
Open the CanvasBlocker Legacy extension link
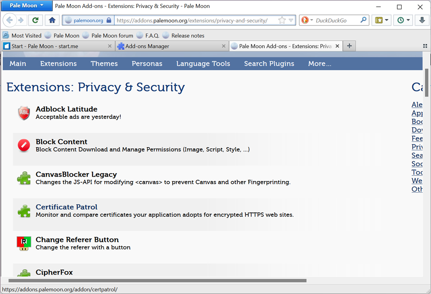pyautogui.click(x=76, y=175)
